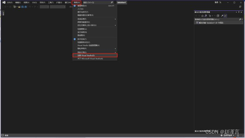Image resolution: width=245 pixels, height=138 pixels.
Task: Open the select repository control in status bar
Action: point(227,135)
